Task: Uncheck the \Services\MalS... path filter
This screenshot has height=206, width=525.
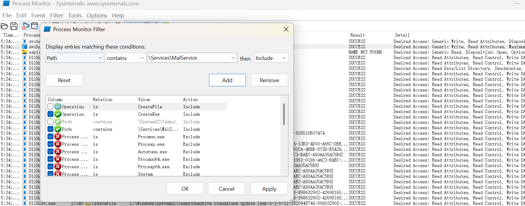Action: (50, 129)
